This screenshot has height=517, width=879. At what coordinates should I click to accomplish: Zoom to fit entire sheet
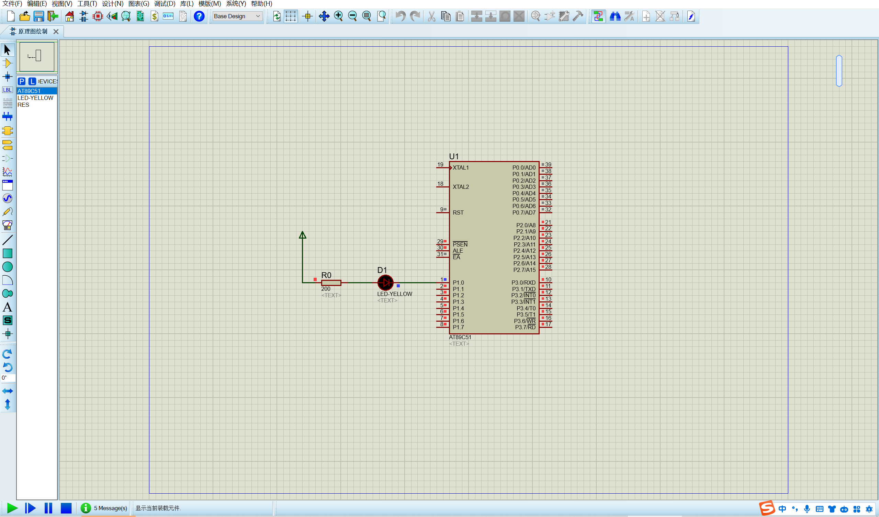(367, 16)
